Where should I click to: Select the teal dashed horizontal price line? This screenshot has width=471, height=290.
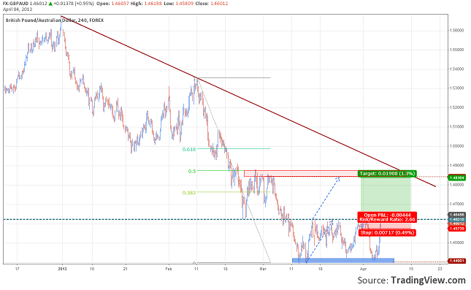tap(226, 219)
